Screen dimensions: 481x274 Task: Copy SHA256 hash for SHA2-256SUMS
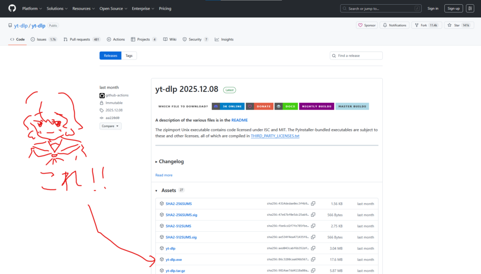[x=313, y=204]
